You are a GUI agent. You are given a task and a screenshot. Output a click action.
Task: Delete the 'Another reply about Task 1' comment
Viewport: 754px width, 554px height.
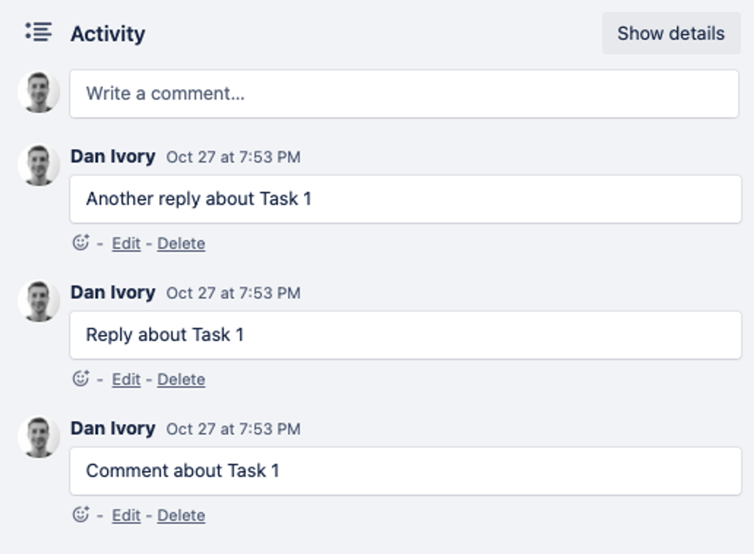[181, 244]
